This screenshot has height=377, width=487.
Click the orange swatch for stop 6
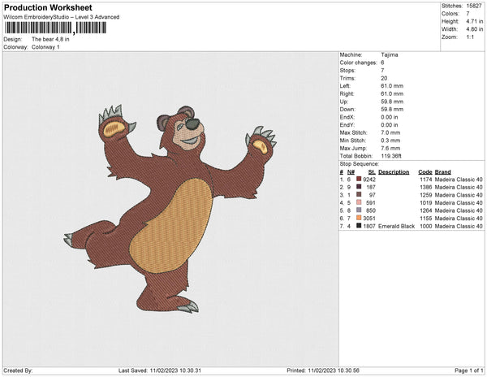(x=359, y=218)
